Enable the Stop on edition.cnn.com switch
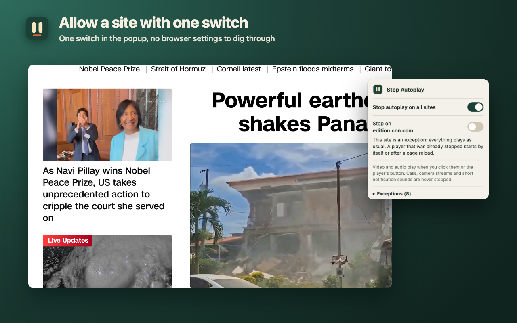The width and height of the screenshot is (517, 323). tap(475, 127)
